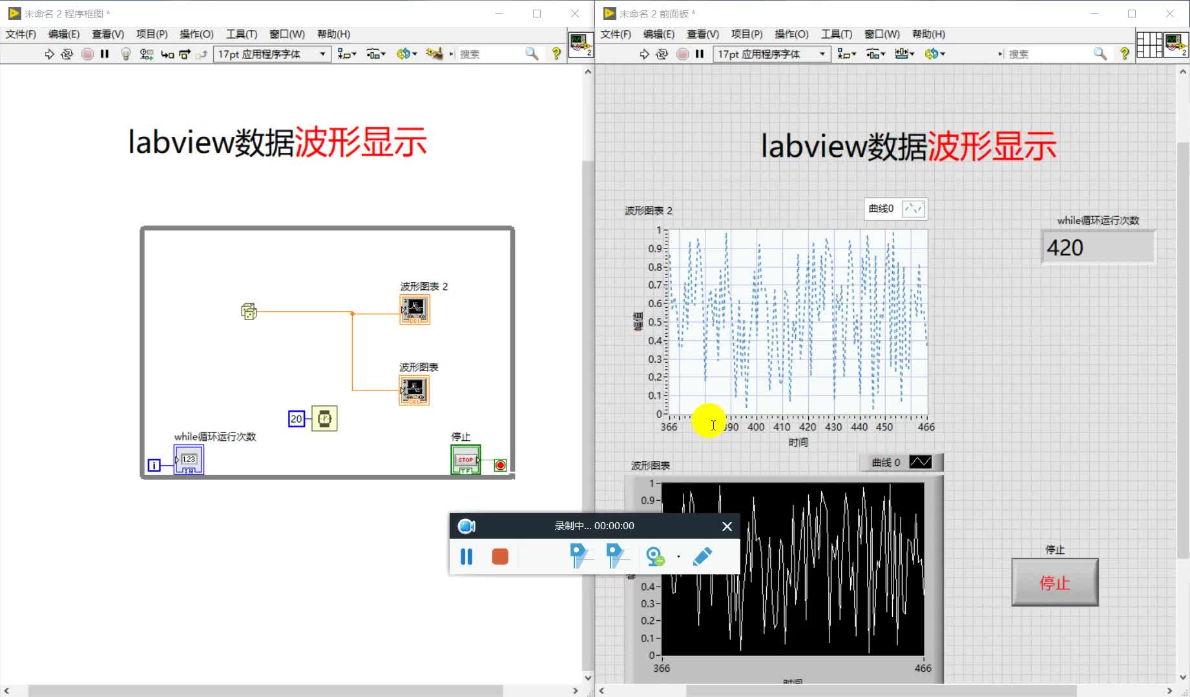1190x697 pixels.
Task: Open 编辑(E) menu in block diagram window
Action: pos(64,34)
